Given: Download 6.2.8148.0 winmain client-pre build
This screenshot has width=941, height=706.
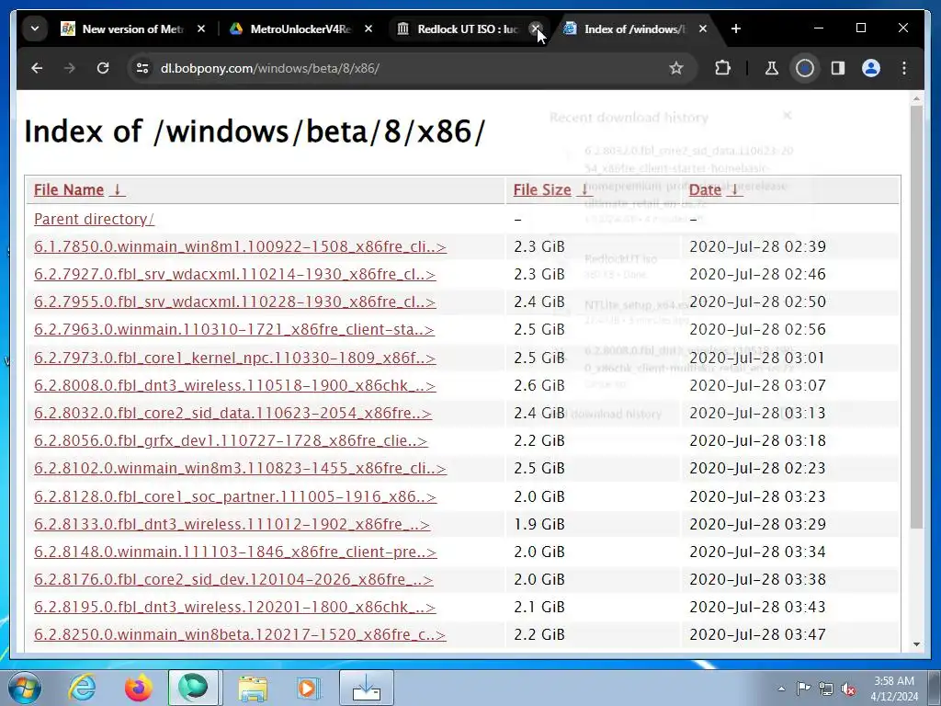Looking at the screenshot, I should 235,552.
